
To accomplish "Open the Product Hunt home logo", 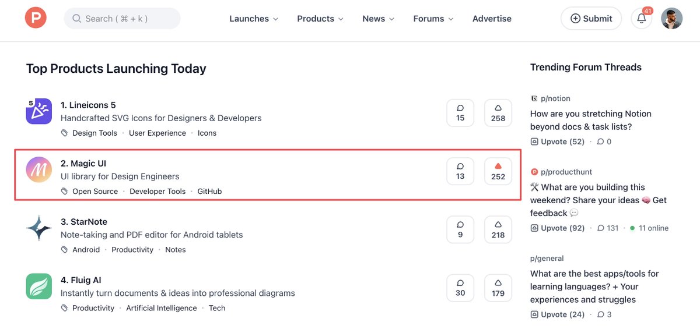I will [x=35, y=18].
